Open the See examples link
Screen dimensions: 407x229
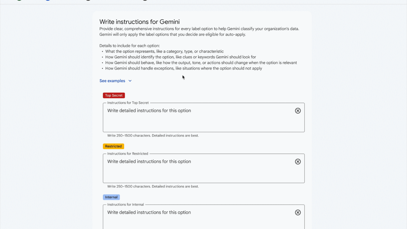pyautogui.click(x=112, y=81)
